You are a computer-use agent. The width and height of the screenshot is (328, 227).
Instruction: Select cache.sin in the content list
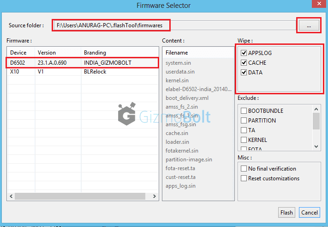click(177, 133)
